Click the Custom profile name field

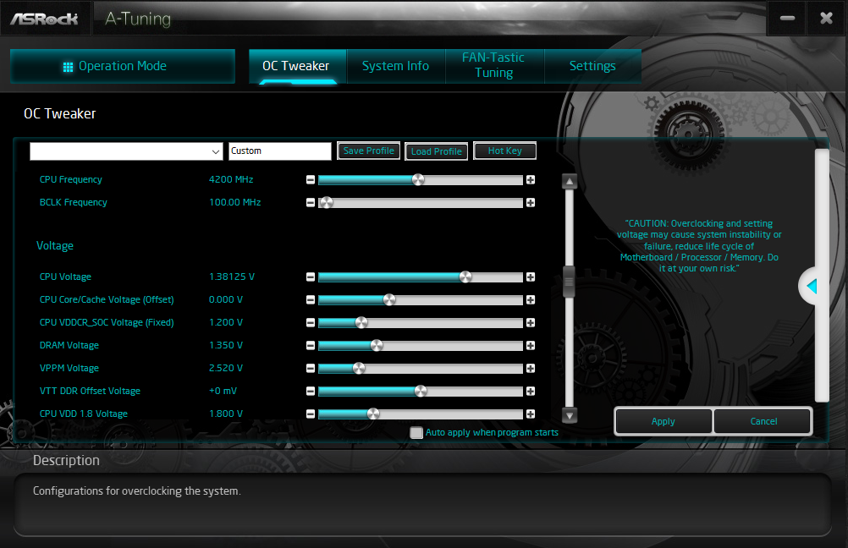coord(280,151)
